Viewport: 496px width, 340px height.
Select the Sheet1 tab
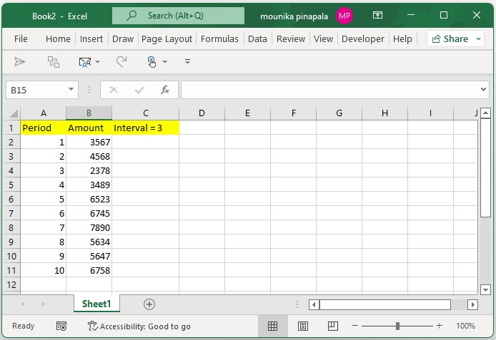[96, 304]
